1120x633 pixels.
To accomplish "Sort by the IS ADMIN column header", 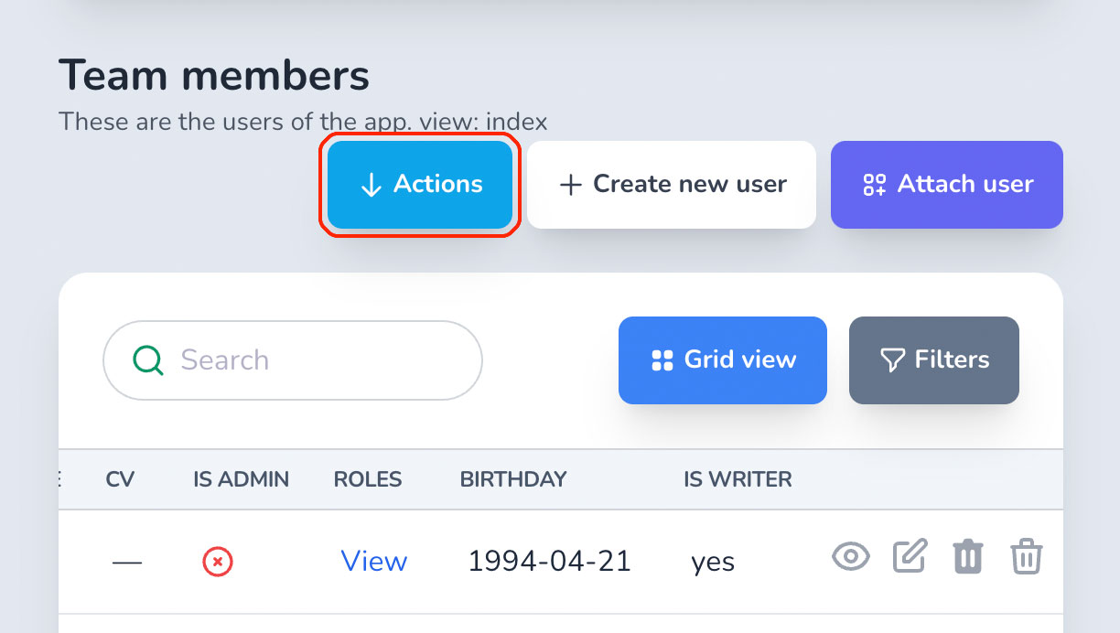I will click(242, 479).
